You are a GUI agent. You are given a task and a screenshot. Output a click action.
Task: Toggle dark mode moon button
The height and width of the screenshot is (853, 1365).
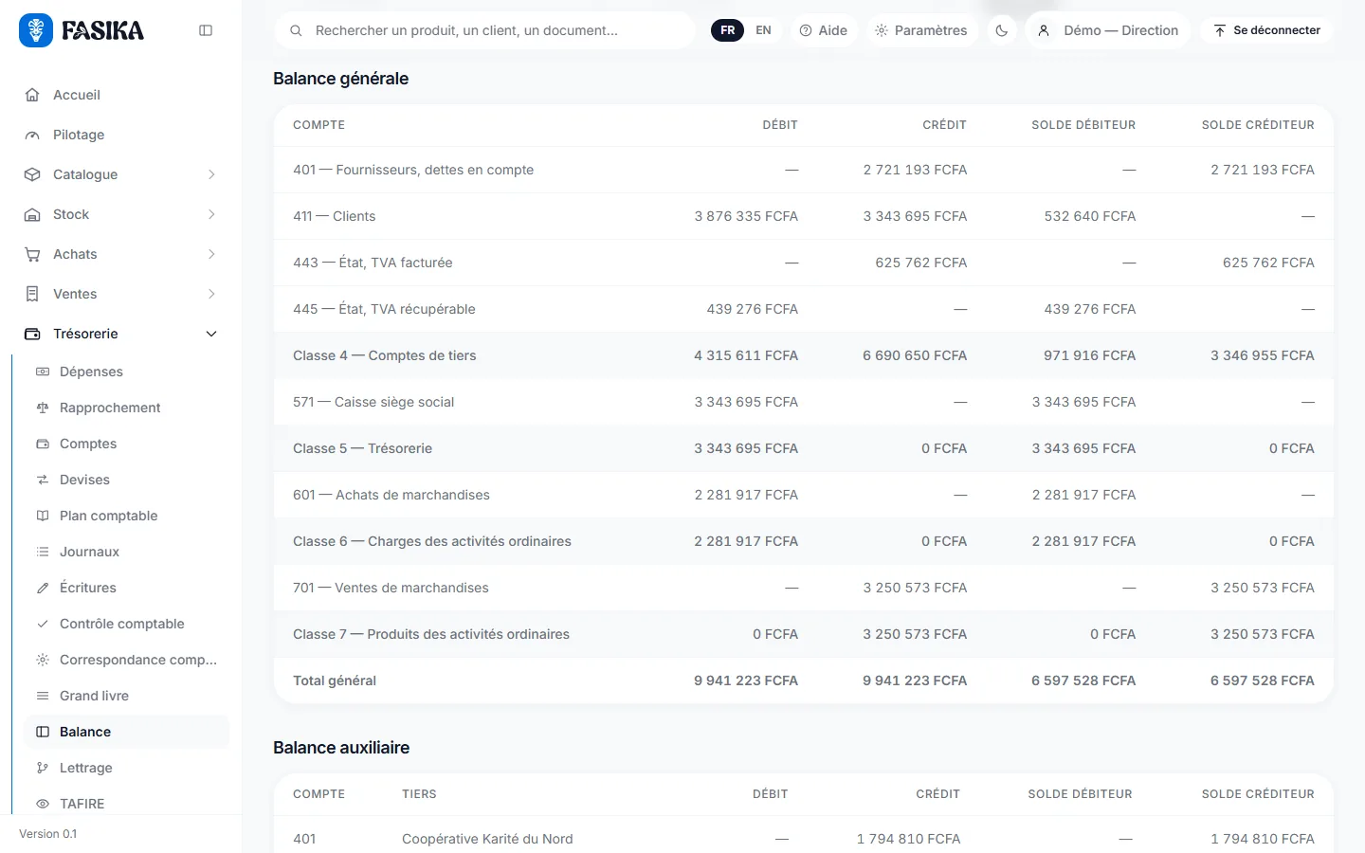click(1002, 30)
